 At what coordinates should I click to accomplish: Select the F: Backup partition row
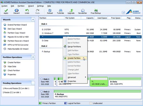[x=91, y=52]
